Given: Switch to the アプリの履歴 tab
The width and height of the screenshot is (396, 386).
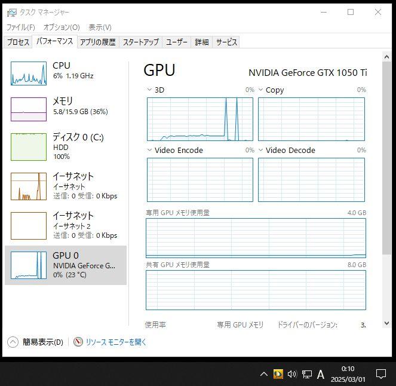Looking at the screenshot, I should click(98, 42).
